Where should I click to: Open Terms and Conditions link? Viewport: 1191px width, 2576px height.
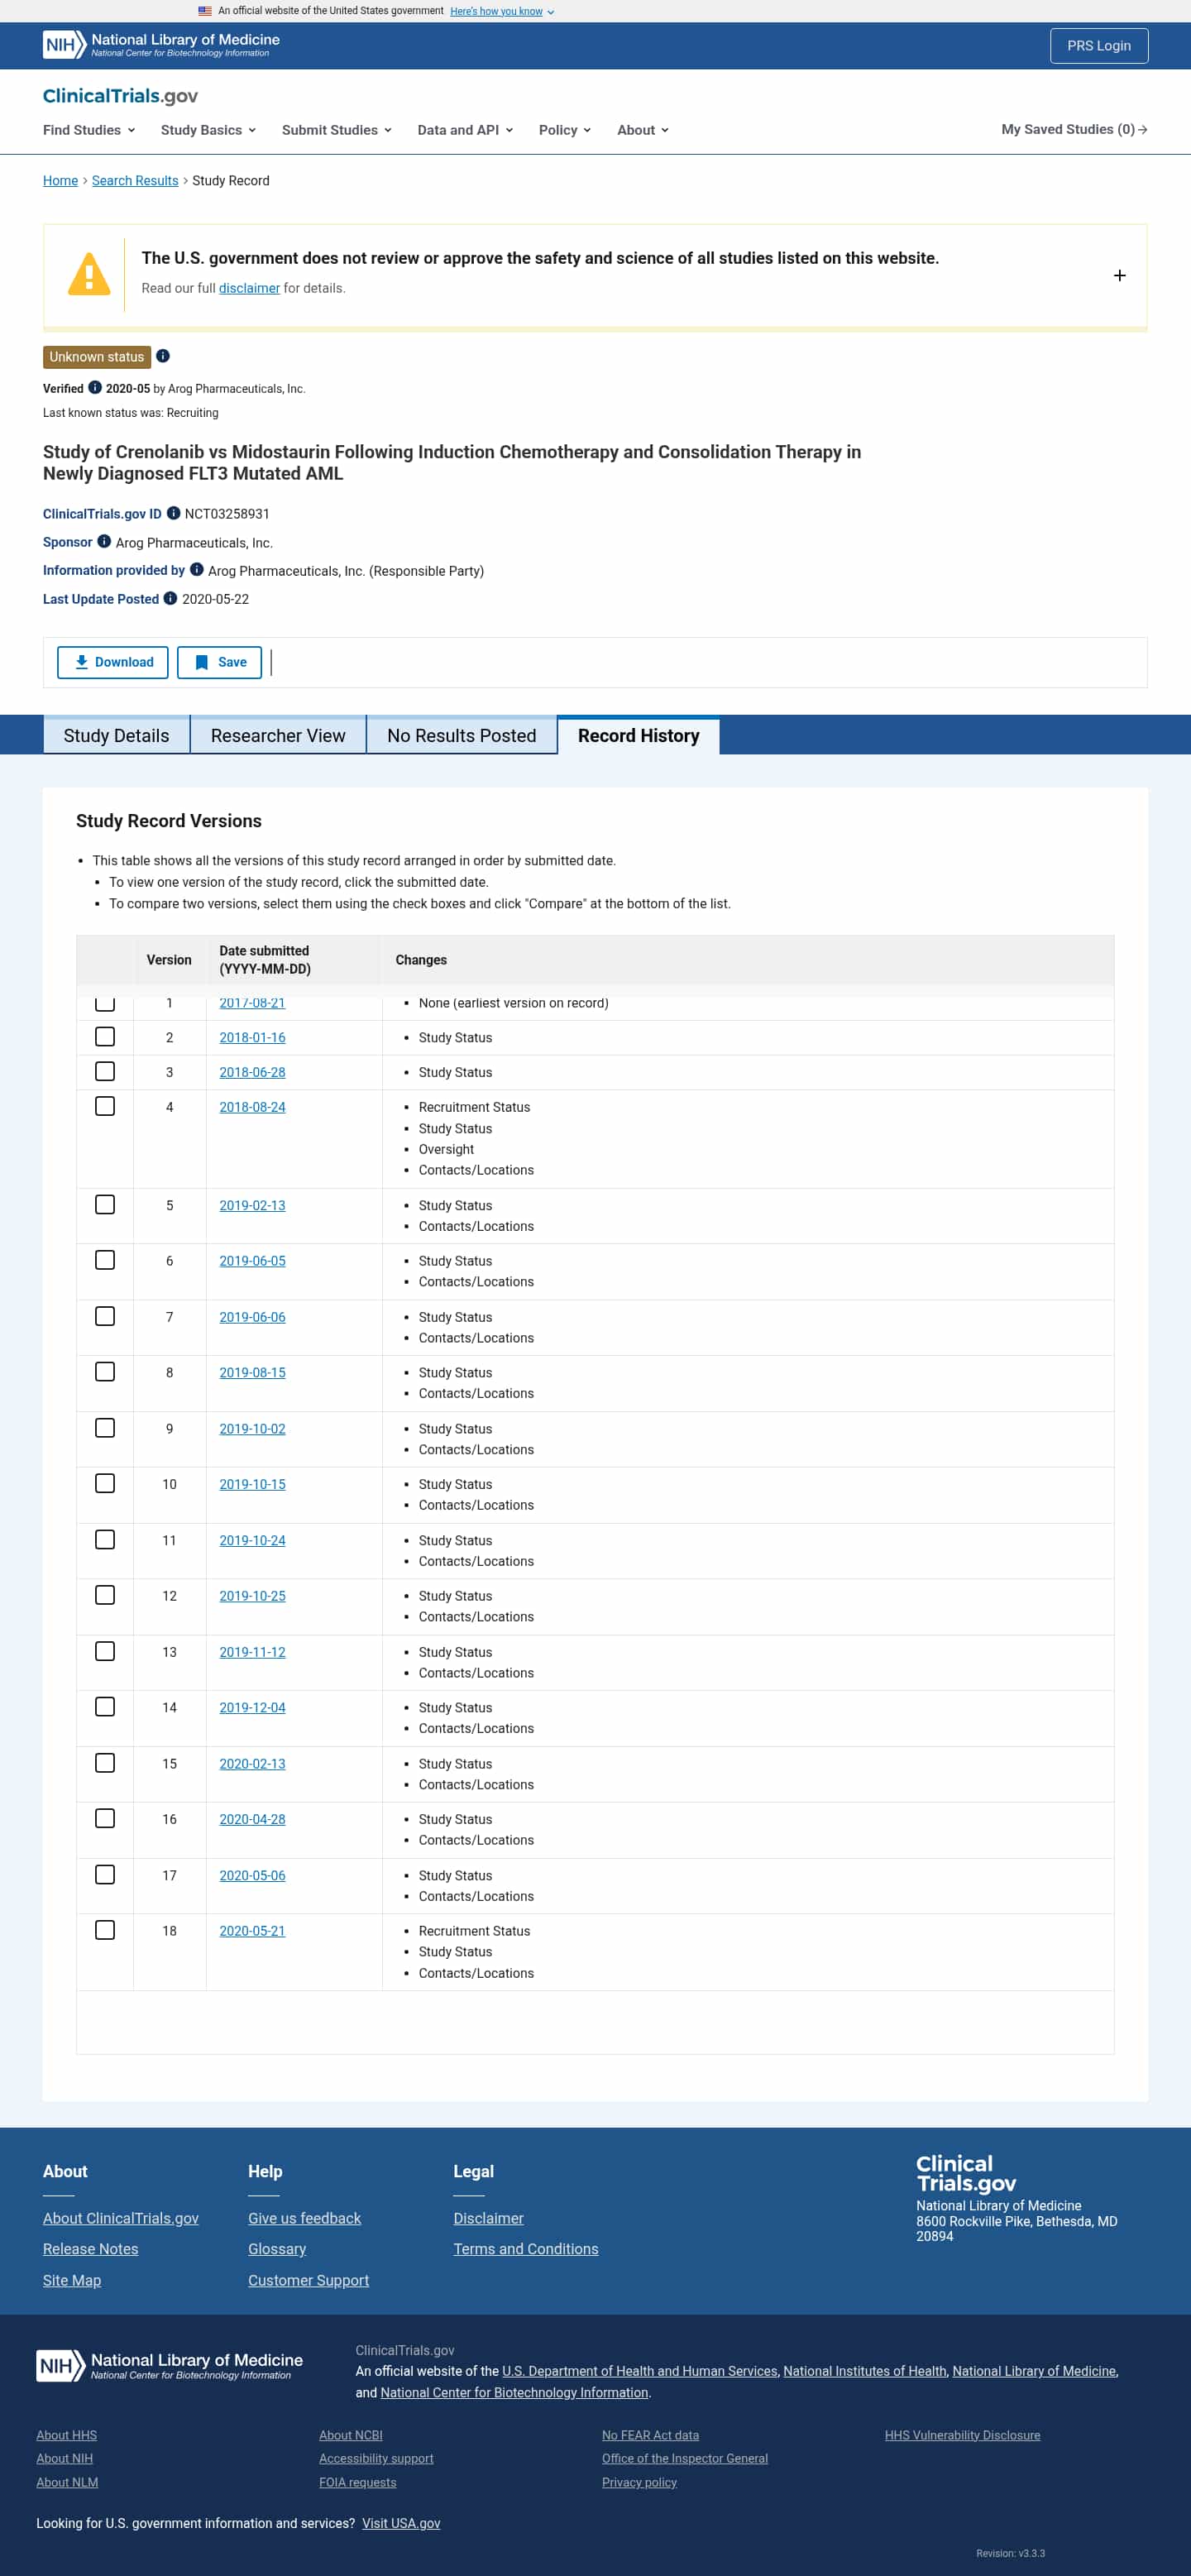click(526, 2249)
